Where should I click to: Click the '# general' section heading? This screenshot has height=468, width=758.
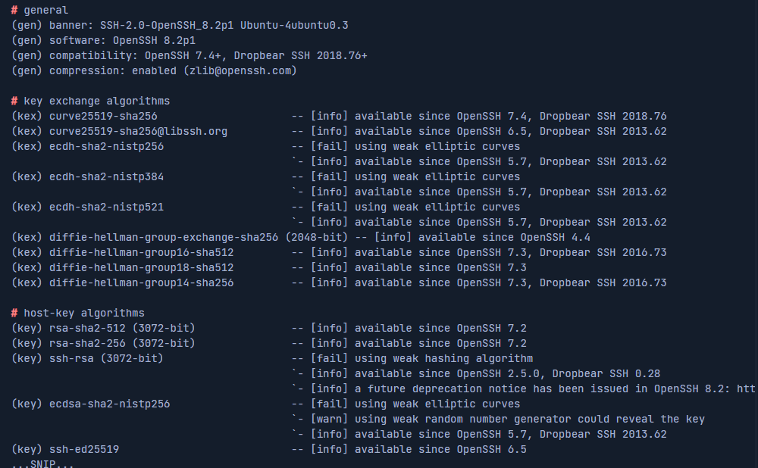(x=39, y=10)
